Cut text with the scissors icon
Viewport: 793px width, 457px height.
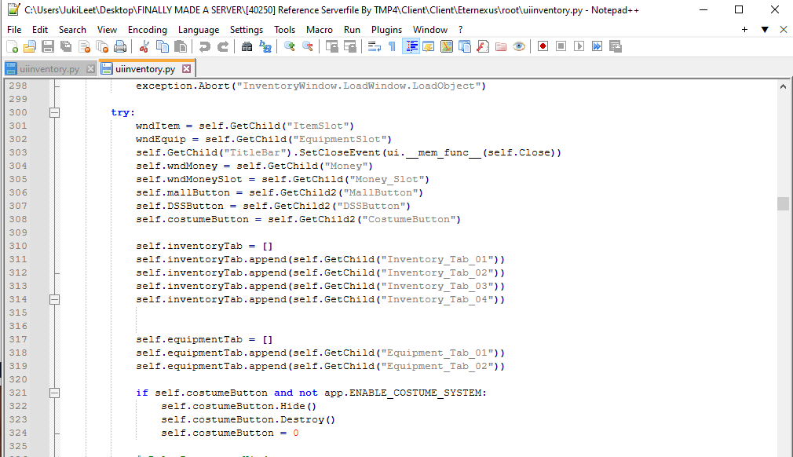pos(144,46)
